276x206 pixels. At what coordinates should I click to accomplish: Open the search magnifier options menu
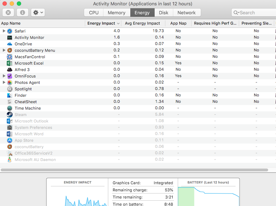[236, 12]
